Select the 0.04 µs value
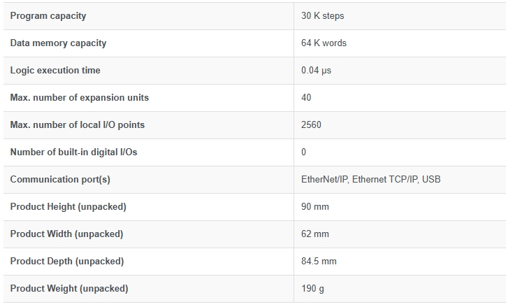The height and width of the screenshot is (307, 506). pos(316,71)
